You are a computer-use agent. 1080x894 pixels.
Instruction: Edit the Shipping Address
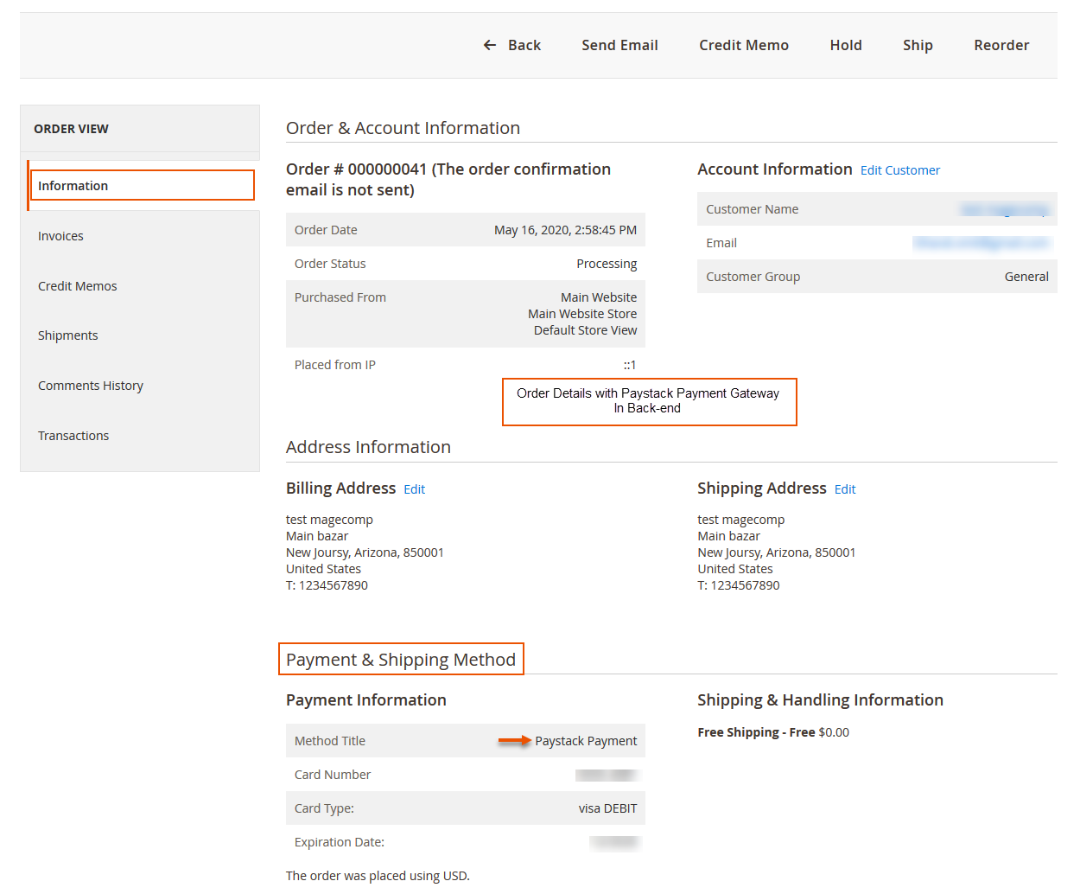point(844,489)
